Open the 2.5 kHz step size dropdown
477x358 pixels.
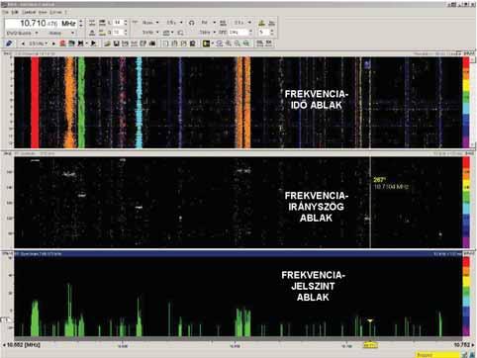click(x=38, y=44)
